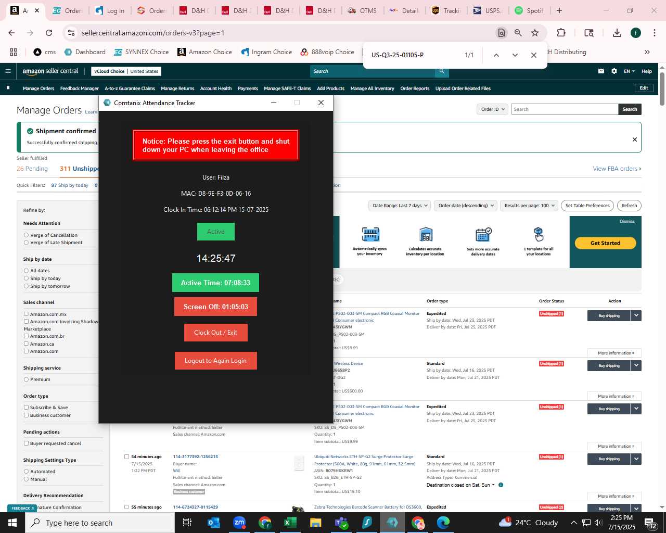
Task: Click the info icon beside Destination closed
Action: coord(501,485)
